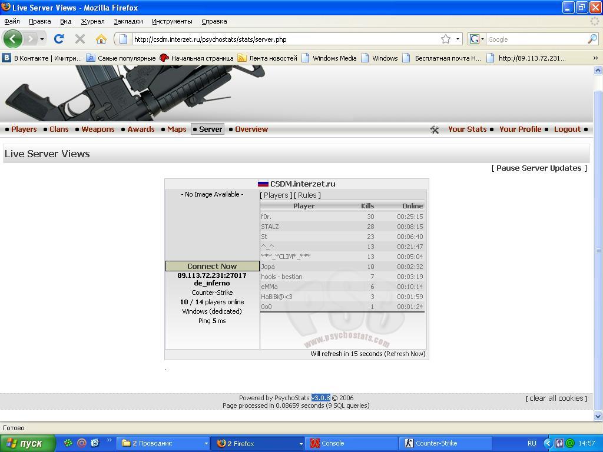Image resolution: width=603 pixels, height=452 pixels.
Task: Open the back/forward history dropdown
Action: coord(42,39)
